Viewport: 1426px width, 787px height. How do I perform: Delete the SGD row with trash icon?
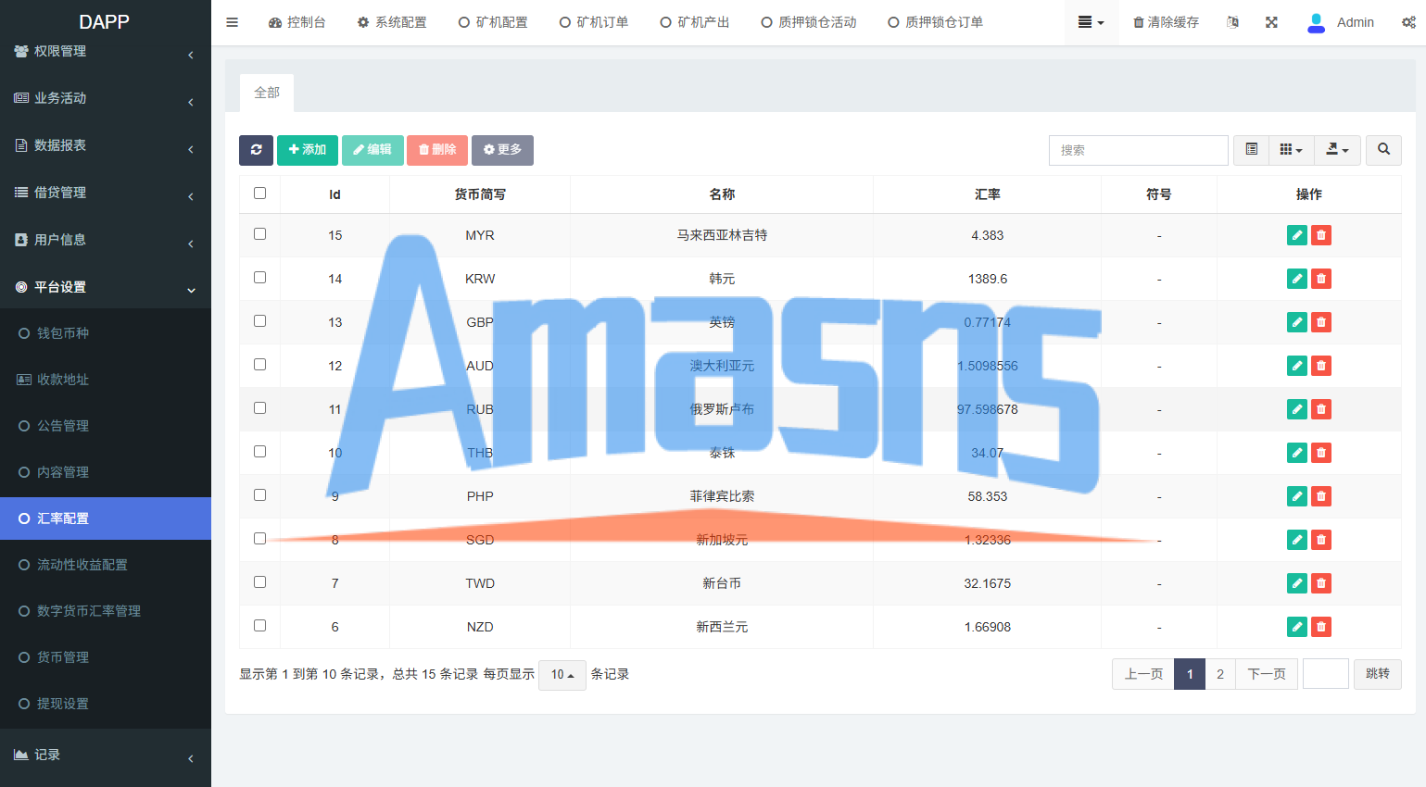pos(1321,540)
